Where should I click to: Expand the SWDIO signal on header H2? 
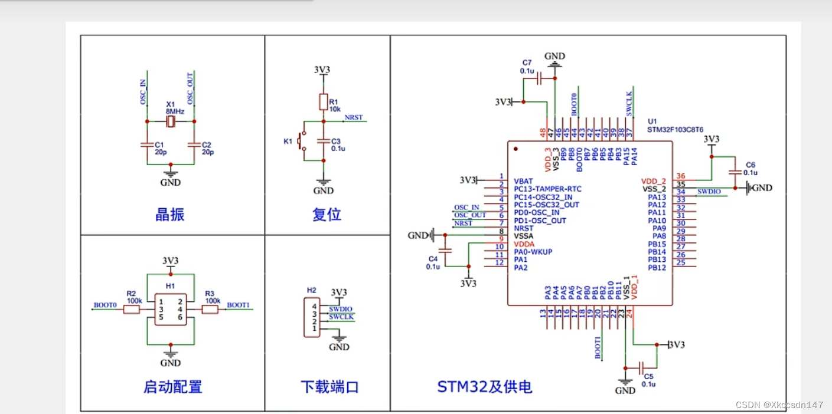click(x=340, y=308)
